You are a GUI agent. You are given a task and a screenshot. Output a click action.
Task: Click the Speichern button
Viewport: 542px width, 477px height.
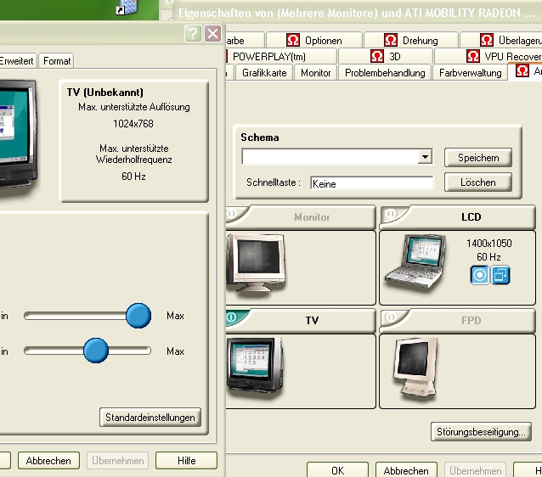coord(478,158)
